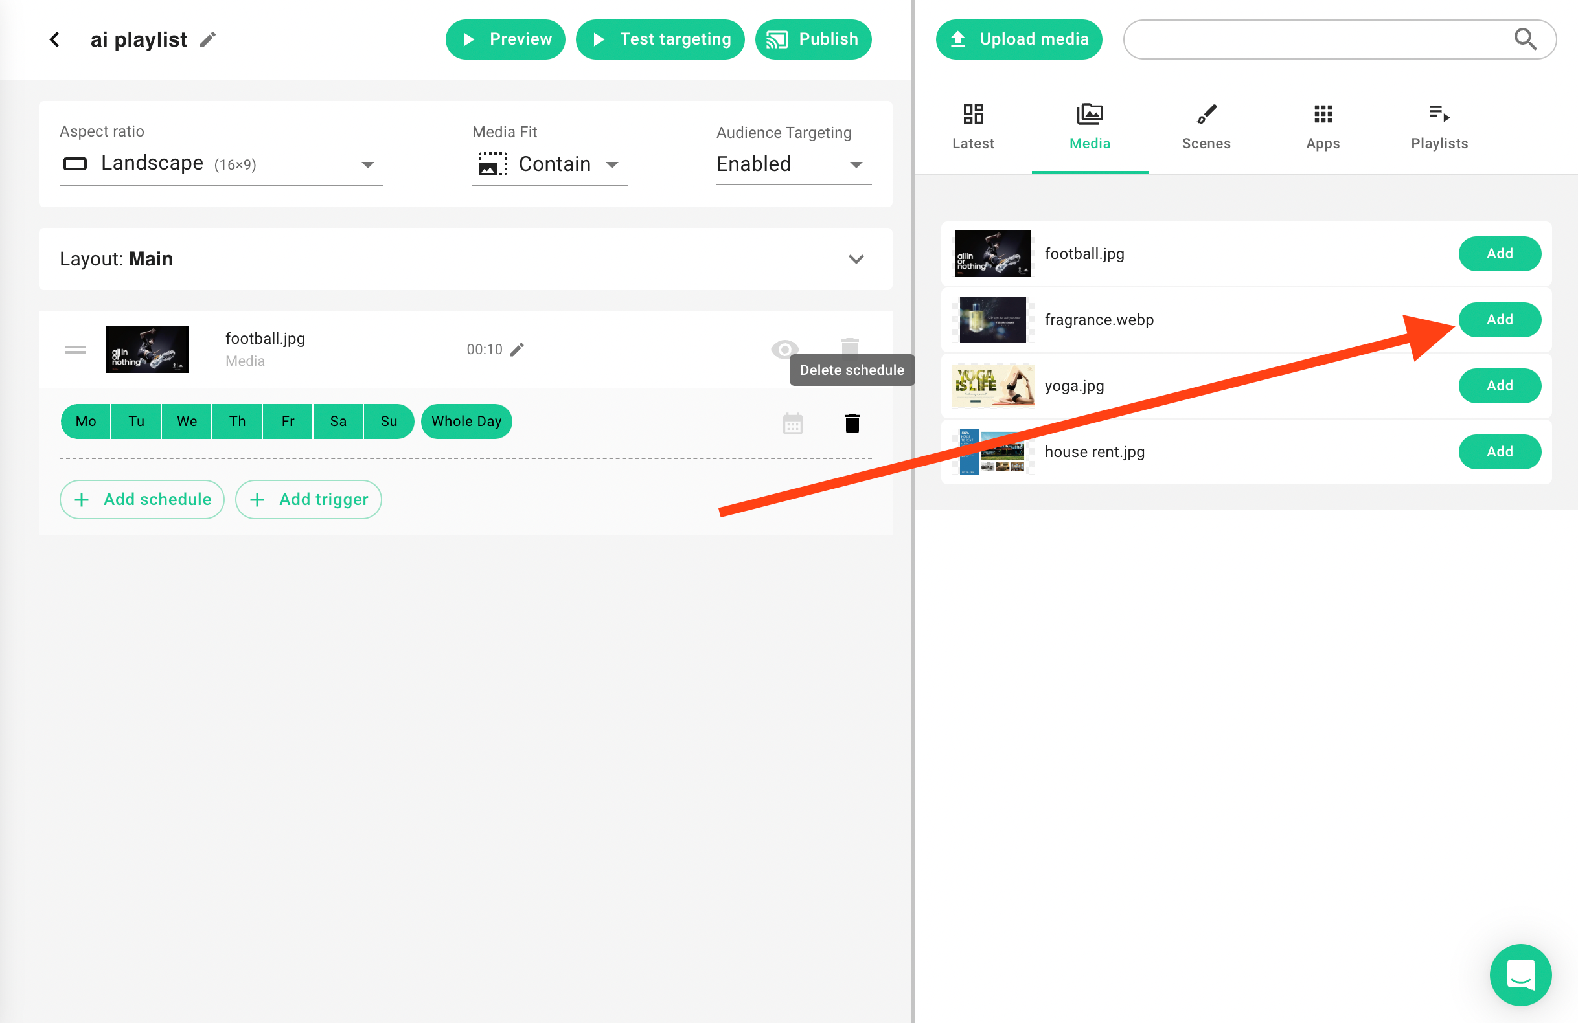The height and width of the screenshot is (1023, 1578).
Task: Open the Audience Targeting Enabled dropdown
Action: (x=793, y=164)
